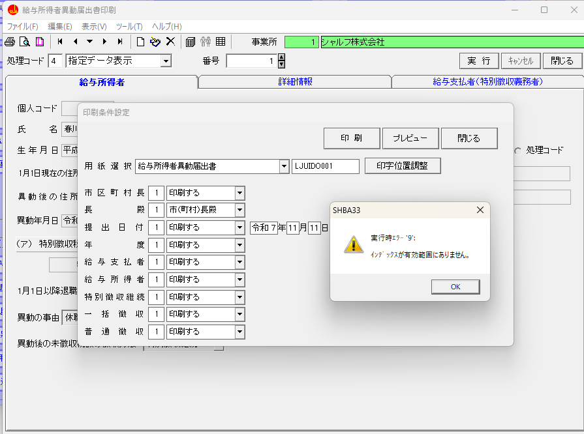Viewport: 584px width, 434px height.
Task: Click the 番号 number input field
Action: coord(251,61)
